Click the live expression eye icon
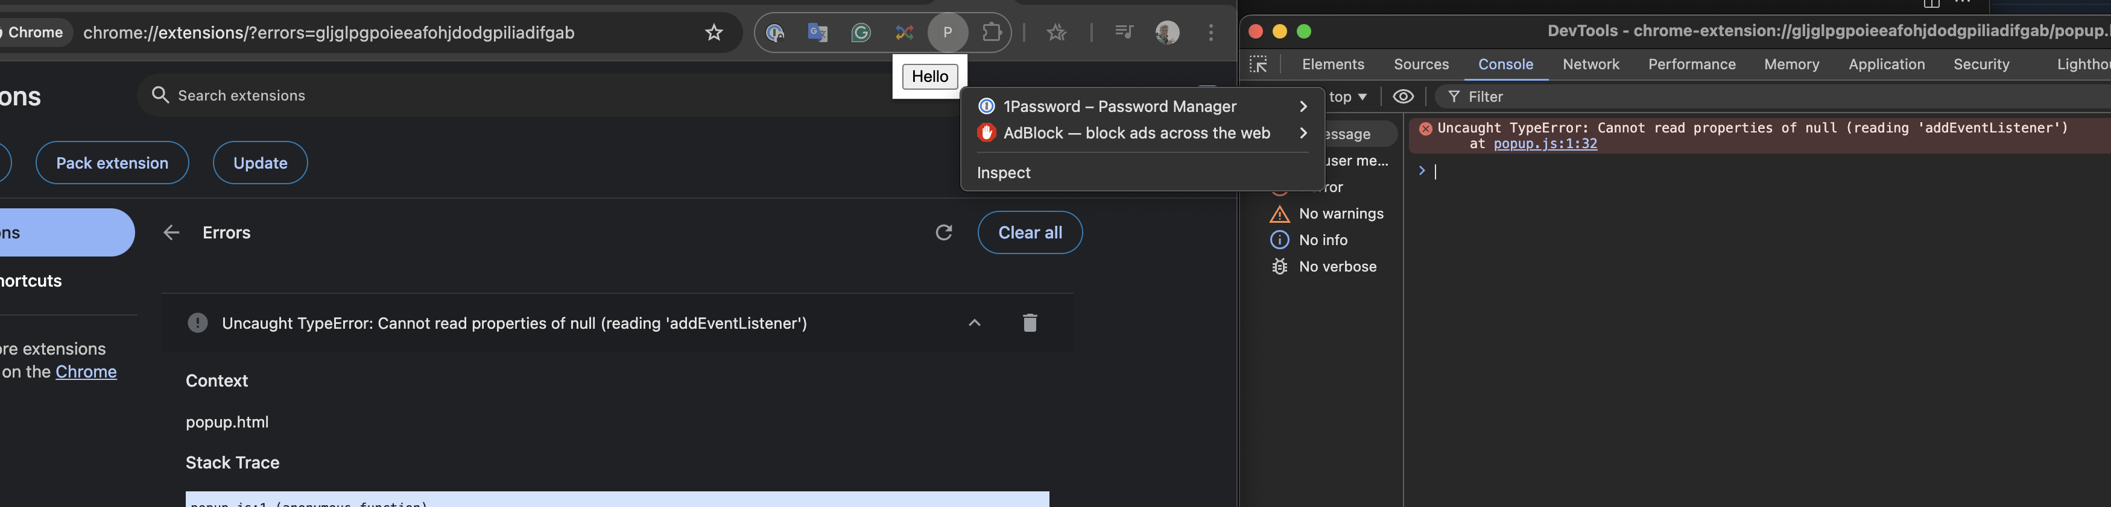 [x=1403, y=96]
